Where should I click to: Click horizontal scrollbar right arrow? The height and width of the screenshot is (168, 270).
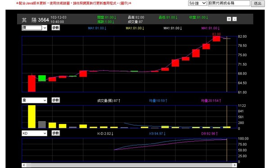(234, 165)
